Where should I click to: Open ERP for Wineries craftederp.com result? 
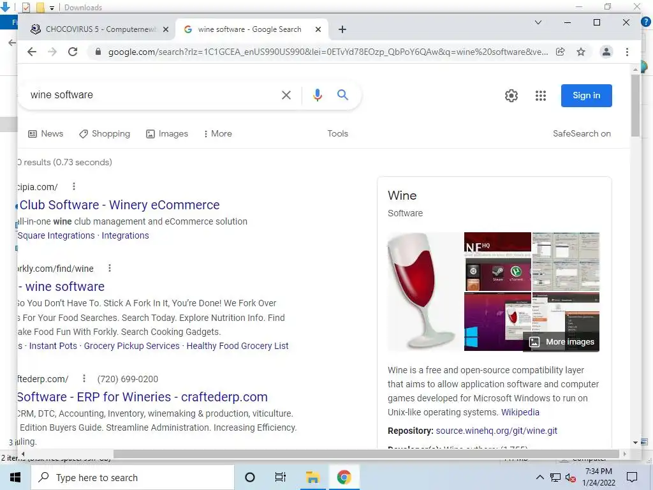pos(142,397)
